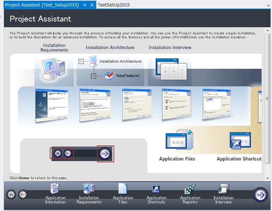Click the light-switch Installation Interview image
This screenshot has width=272, height=211.
pyautogui.click(x=171, y=69)
